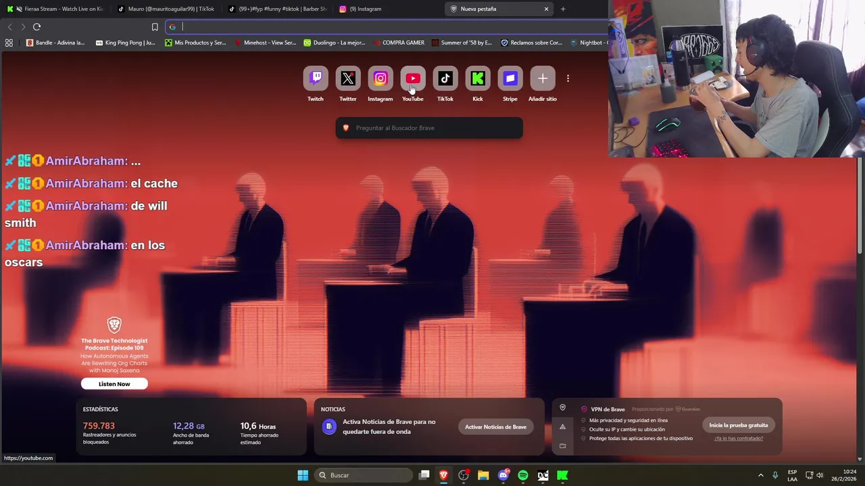This screenshot has width=865, height=486.
Task: Click the Brave browser taskbar icon
Action: pyautogui.click(x=443, y=475)
